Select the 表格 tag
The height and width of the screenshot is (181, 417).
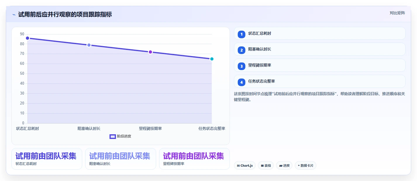click(x=266, y=166)
